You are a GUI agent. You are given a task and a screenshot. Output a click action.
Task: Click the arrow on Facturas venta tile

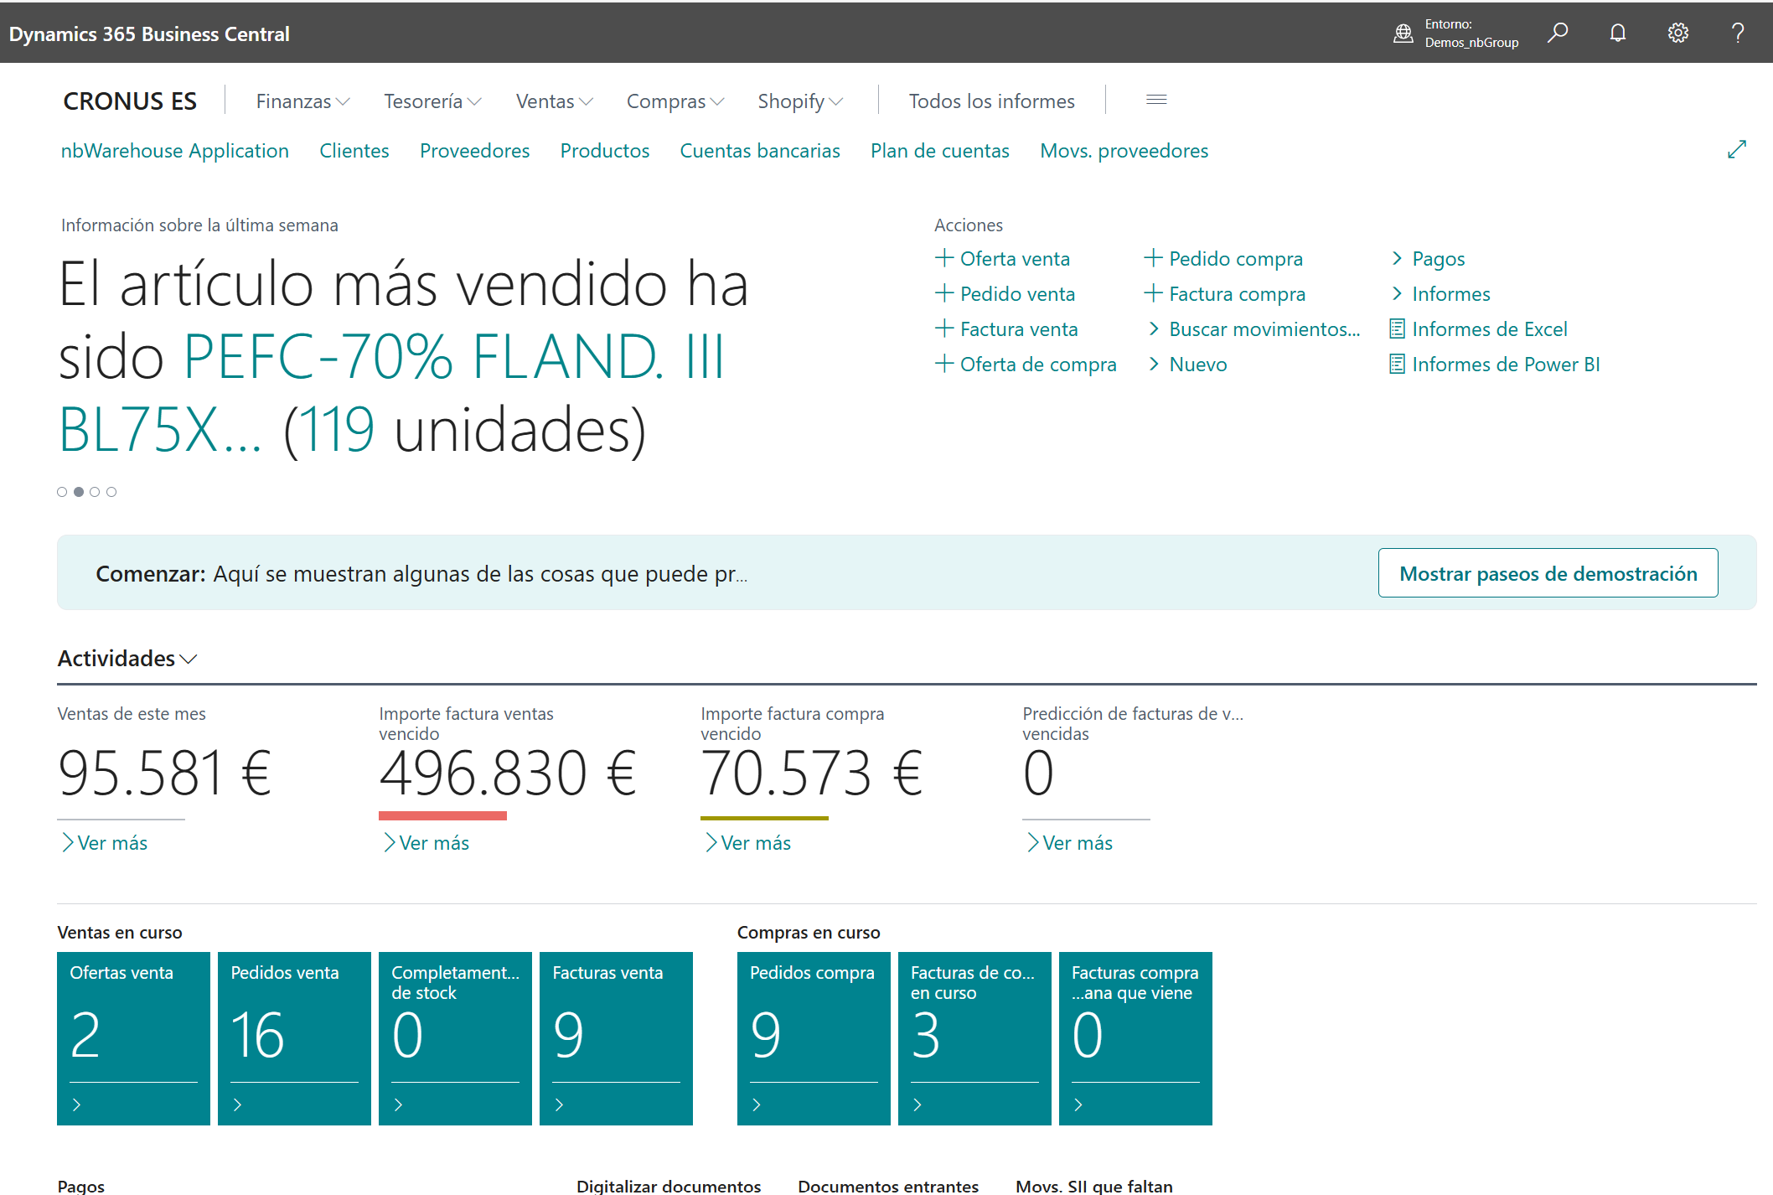click(x=559, y=1104)
